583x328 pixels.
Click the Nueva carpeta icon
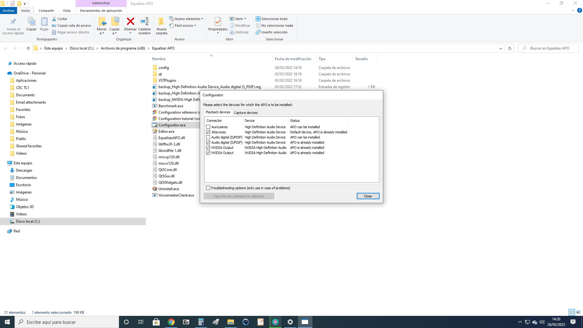pyautogui.click(x=161, y=22)
